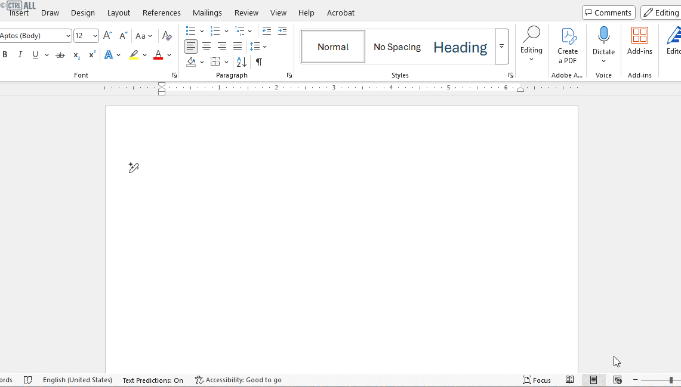Viewport: 681px width, 387px height.
Task: Enable strikethrough text
Action: [x=60, y=54]
